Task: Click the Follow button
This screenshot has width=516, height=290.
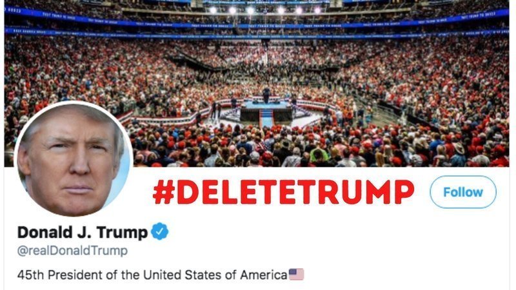Action: click(462, 192)
